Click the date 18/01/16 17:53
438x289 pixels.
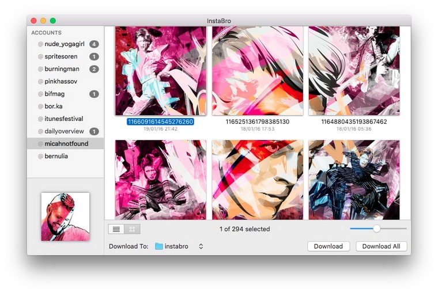(x=258, y=129)
